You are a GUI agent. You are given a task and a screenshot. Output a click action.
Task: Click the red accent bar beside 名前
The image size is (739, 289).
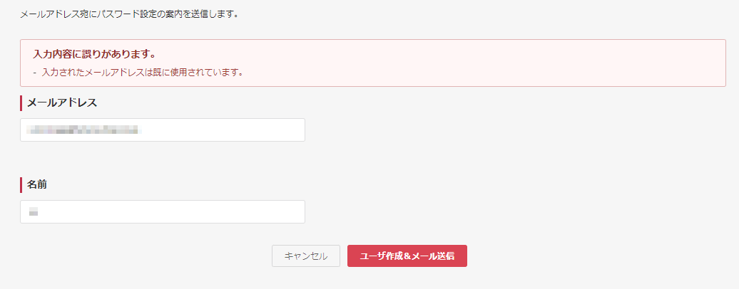[x=21, y=185]
